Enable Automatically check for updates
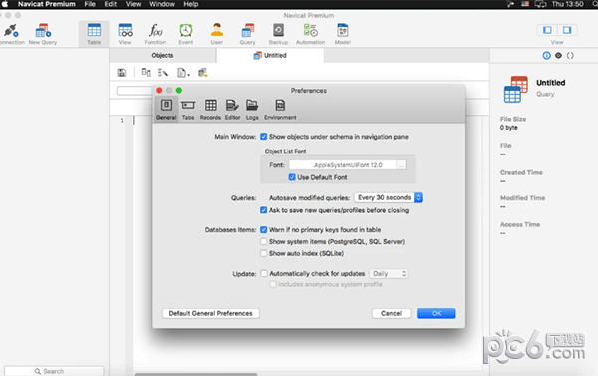598x376 pixels. pyautogui.click(x=264, y=273)
